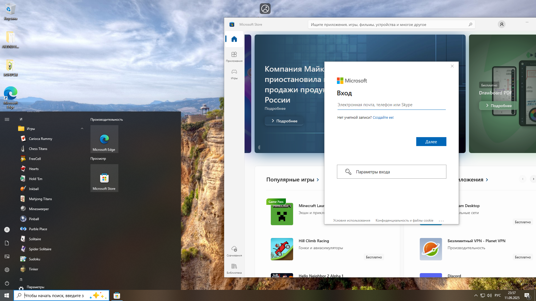Launch Inkball from the Start menu
This screenshot has width=536, height=301.
tap(50, 189)
